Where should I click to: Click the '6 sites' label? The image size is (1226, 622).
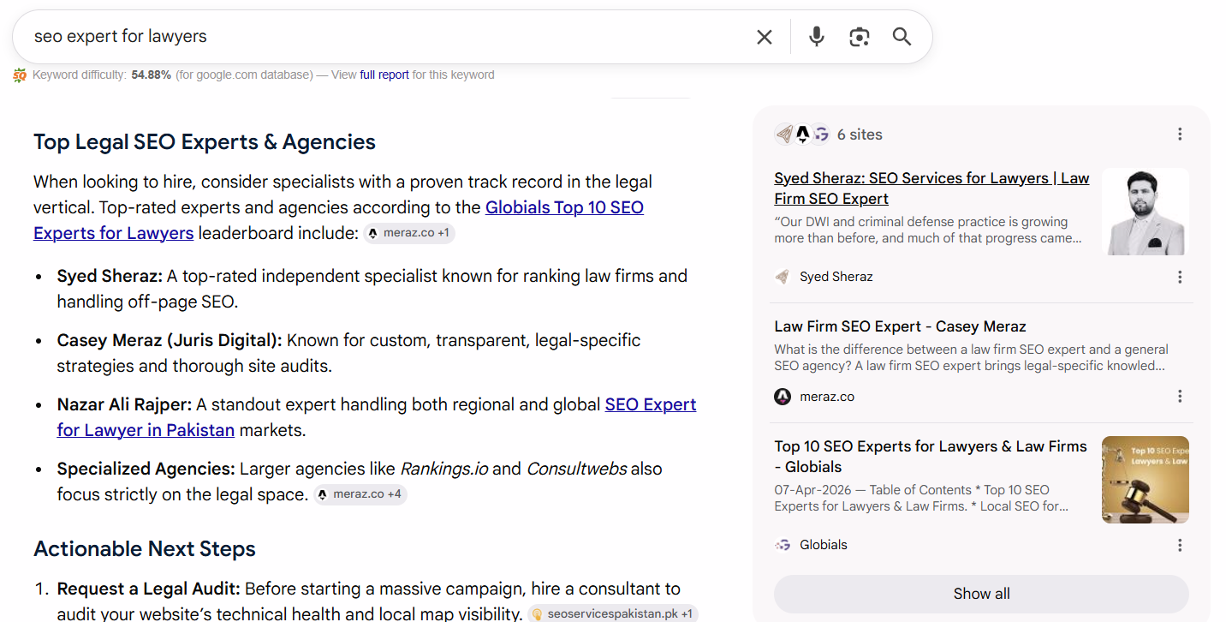click(860, 135)
